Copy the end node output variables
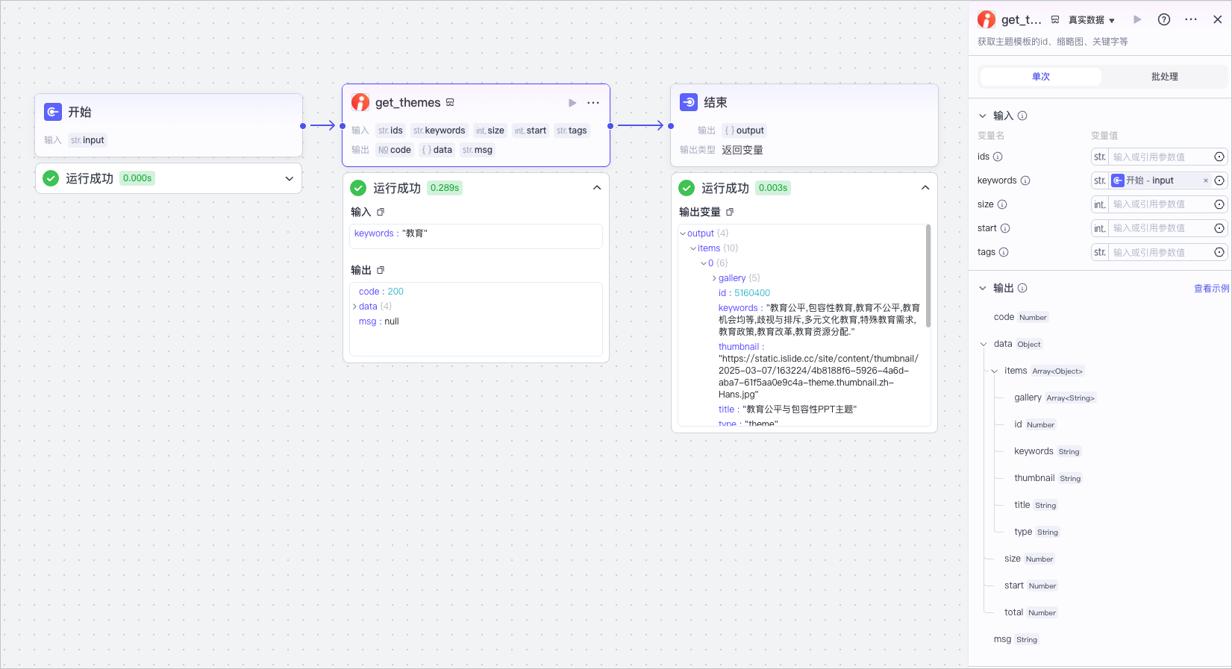1232x669 pixels. point(730,212)
